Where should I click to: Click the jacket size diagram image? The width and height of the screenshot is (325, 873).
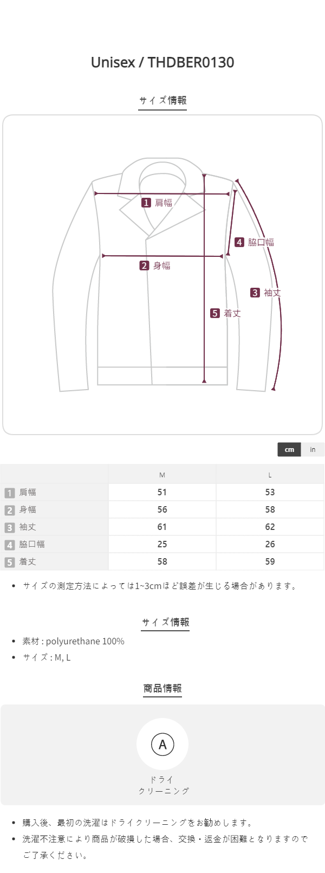click(162, 274)
